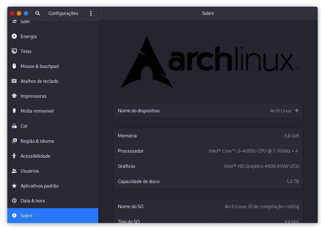The image size is (325, 231).
Task: Click the Região & idioma flag icon
Action: 14,141
